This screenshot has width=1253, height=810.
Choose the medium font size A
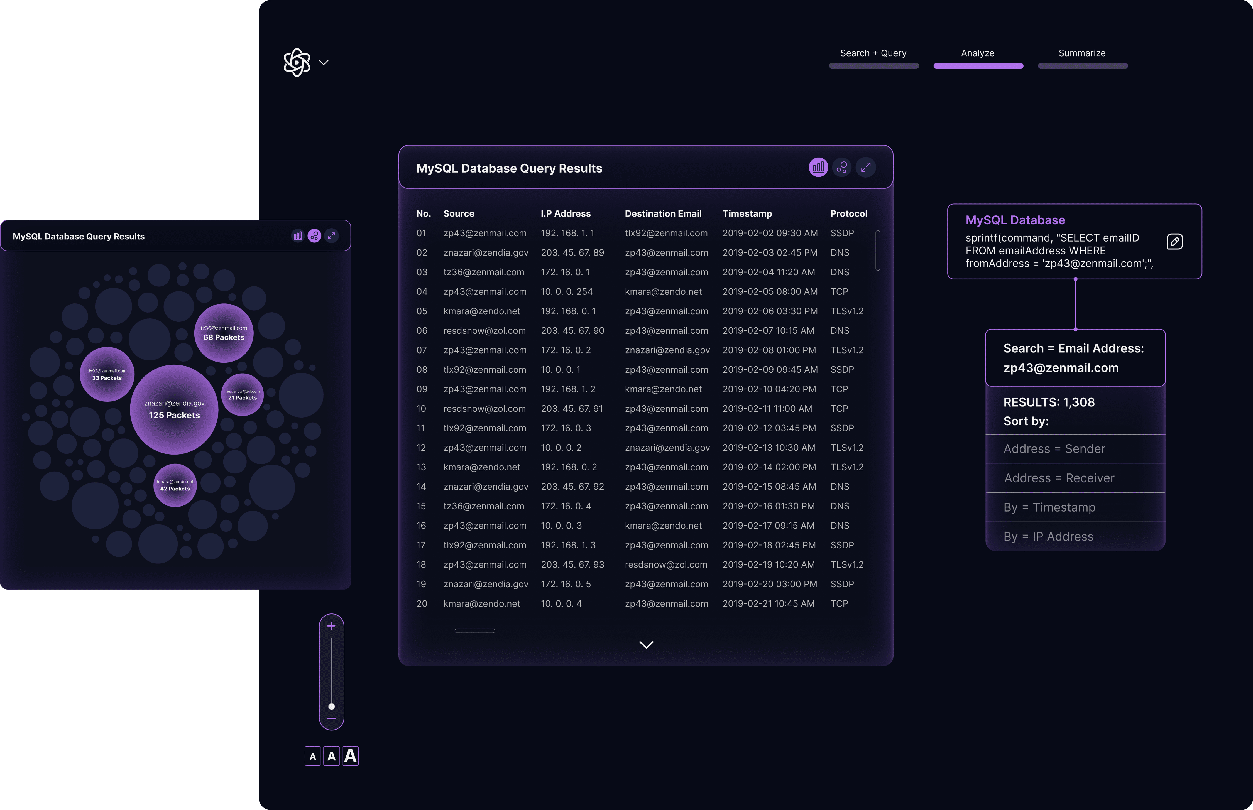tap(331, 756)
